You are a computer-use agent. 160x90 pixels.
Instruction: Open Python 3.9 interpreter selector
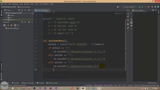(x=145, y=85)
